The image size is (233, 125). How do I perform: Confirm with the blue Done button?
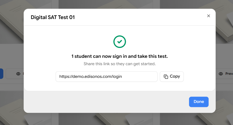199,102
